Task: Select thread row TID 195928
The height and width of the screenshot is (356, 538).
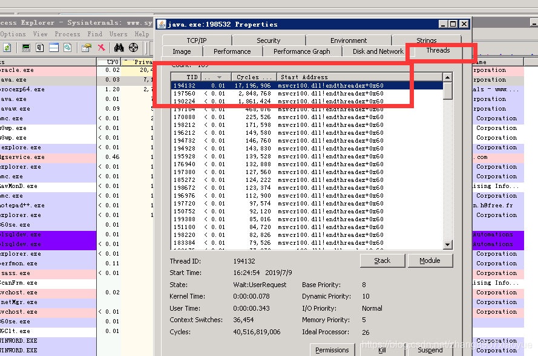Action: tap(307, 157)
